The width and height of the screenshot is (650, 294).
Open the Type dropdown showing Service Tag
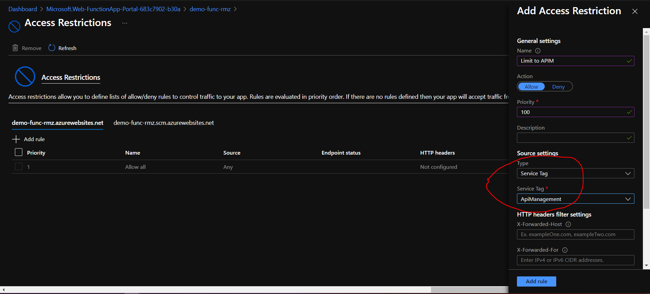(576, 173)
